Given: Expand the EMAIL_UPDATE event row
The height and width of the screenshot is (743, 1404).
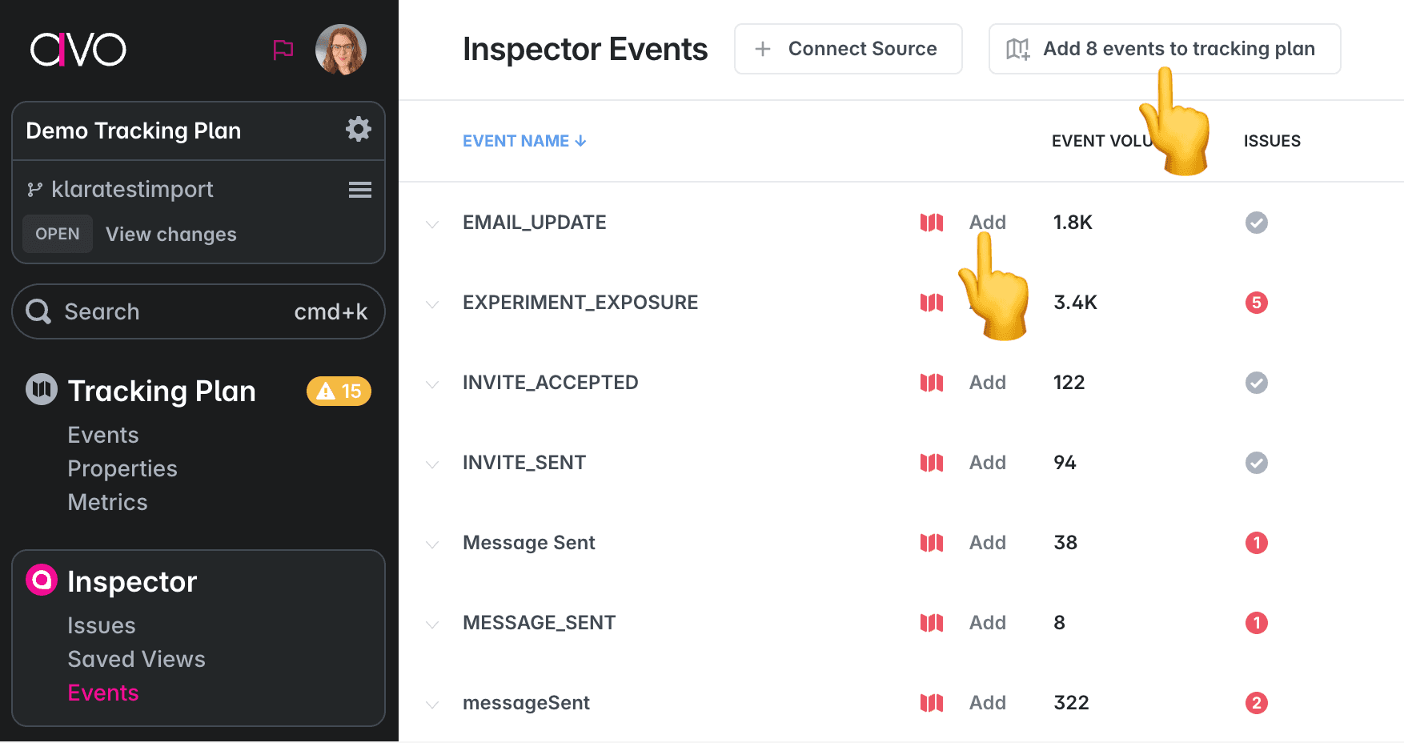Looking at the screenshot, I should point(432,224).
